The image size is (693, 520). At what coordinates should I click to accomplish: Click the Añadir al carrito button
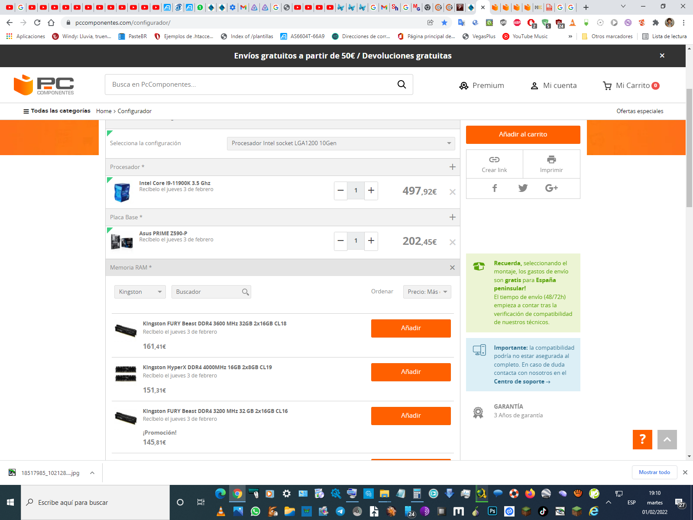pyautogui.click(x=523, y=135)
